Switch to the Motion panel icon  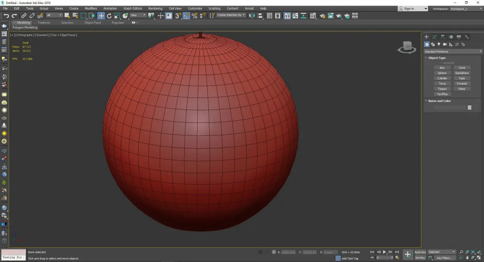coord(451,37)
